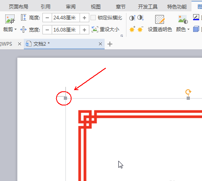The height and width of the screenshot is (181, 202).
Task: Close the 文档2 document tab
Action: (x=100, y=44)
